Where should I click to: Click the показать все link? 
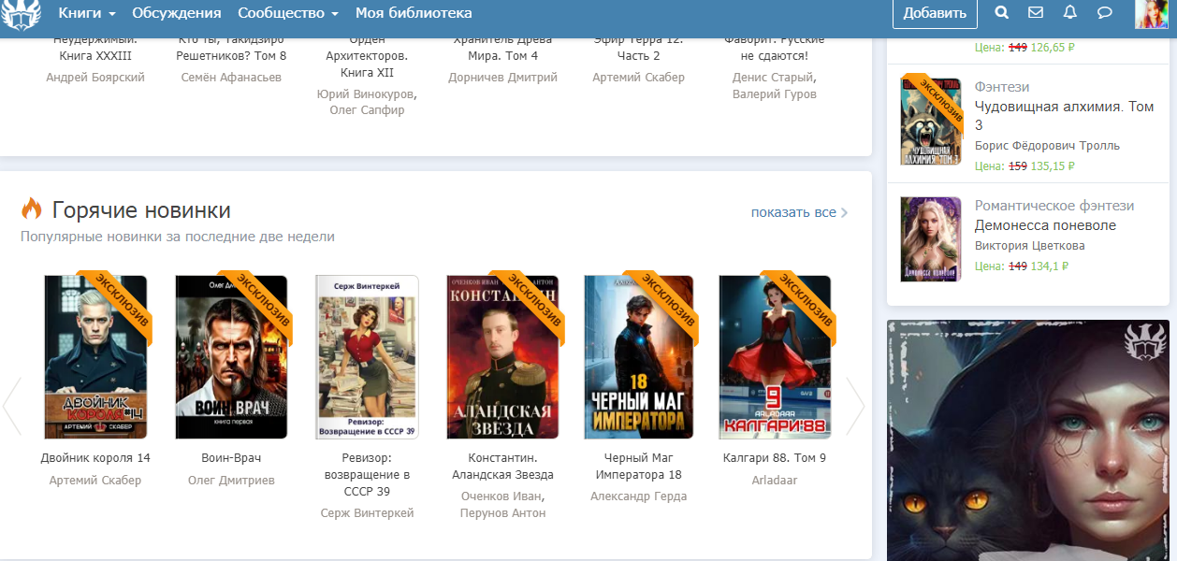tap(799, 212)
